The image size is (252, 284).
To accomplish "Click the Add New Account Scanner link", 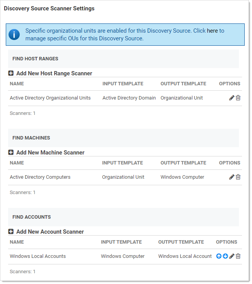I will tap(50, 232).
